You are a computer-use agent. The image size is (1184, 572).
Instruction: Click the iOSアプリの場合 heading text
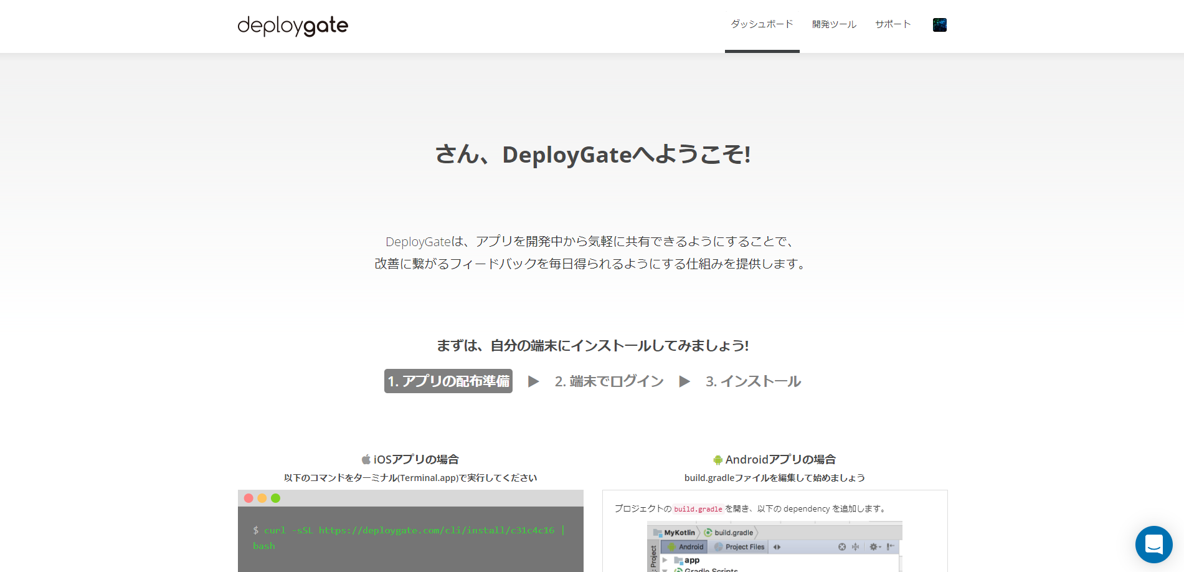click(416, 459)
